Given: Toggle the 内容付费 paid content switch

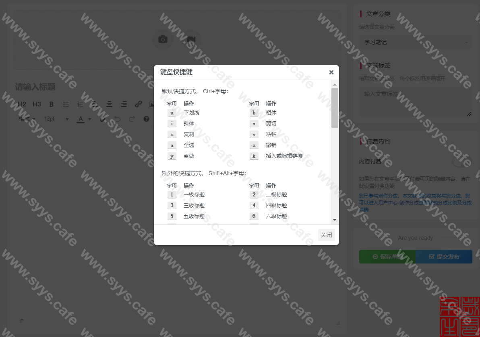Looking at the screenshot, I should click(x=461, y=162).
